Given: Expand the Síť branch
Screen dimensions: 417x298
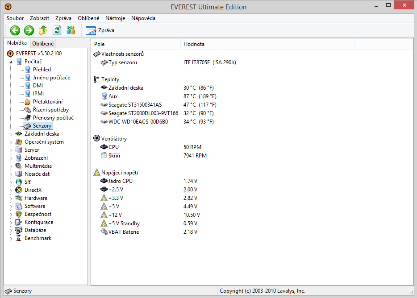Looking at the screenshot, I should coord(11,182).
